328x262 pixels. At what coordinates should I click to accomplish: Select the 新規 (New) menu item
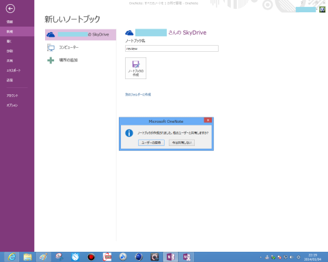17,31
